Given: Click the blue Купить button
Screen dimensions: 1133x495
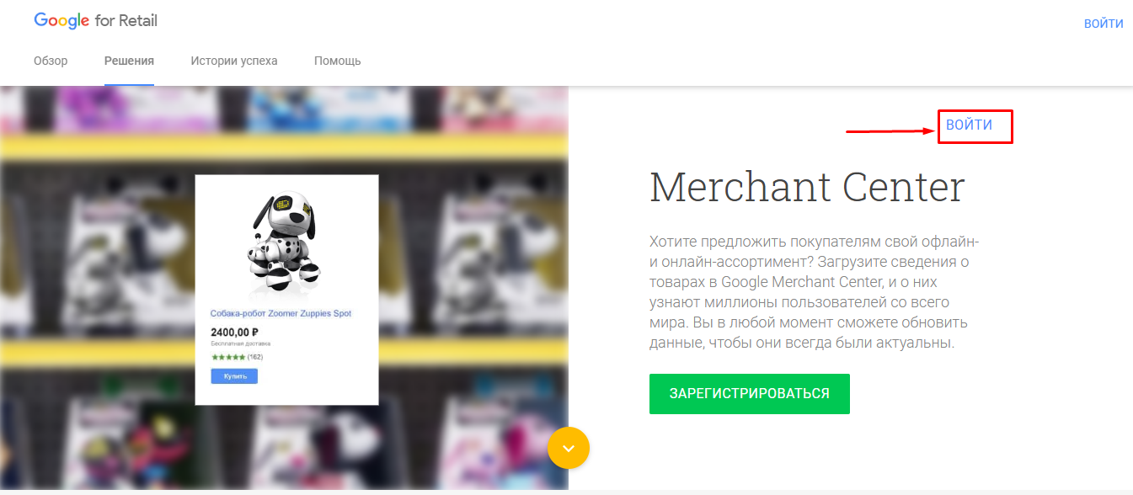Looking at the screenshot, I should tap(234, 376).
